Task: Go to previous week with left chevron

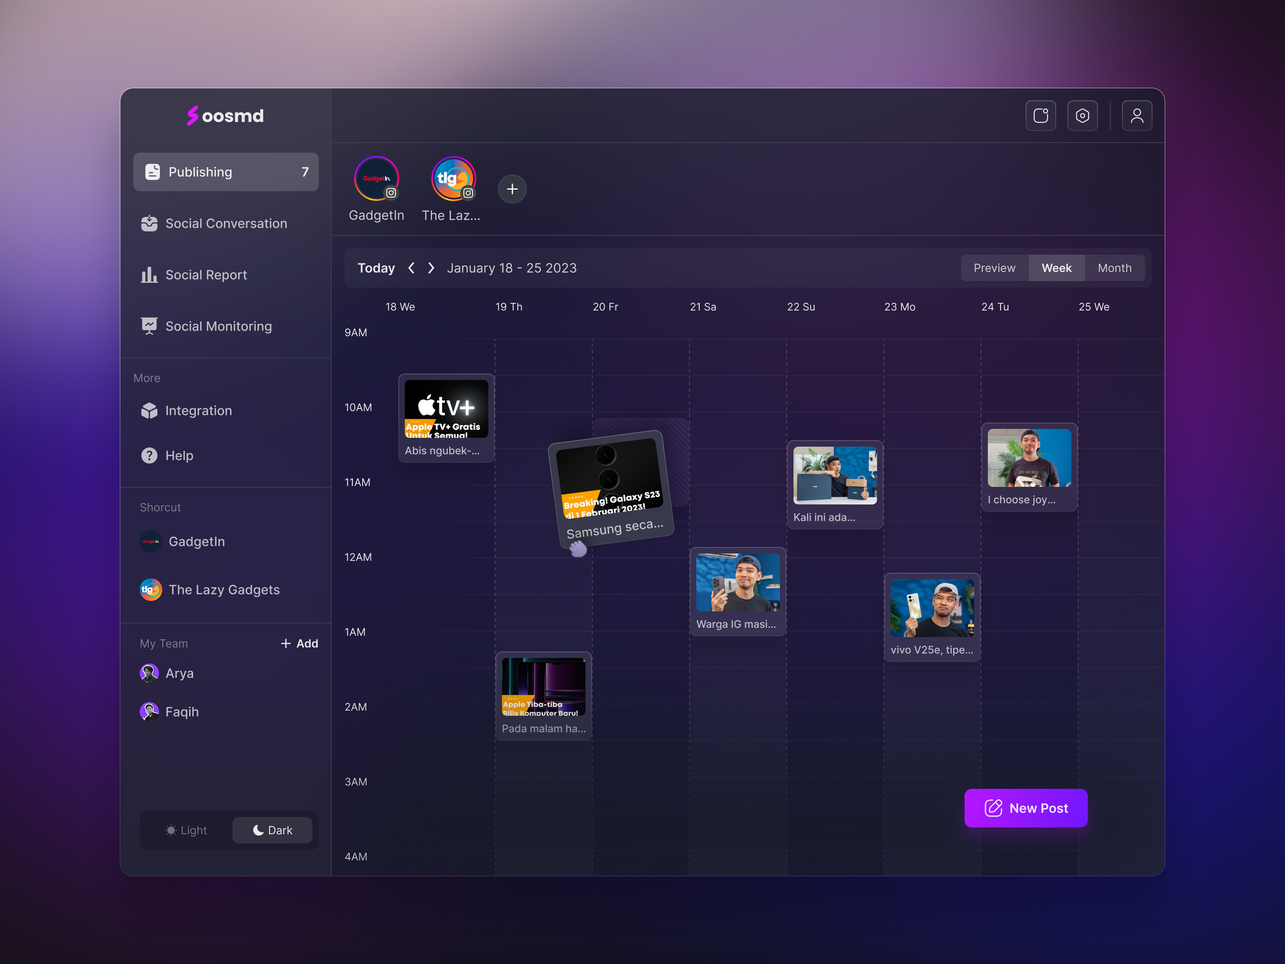Action: click(411, 268)
